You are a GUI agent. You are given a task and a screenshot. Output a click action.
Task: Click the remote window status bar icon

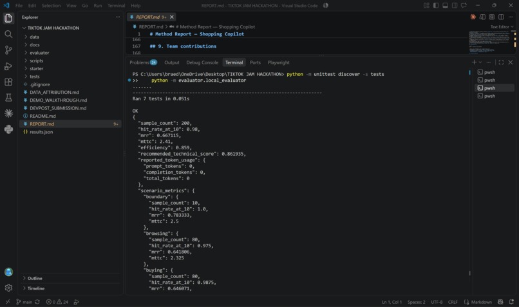click(x=8, y=302)
